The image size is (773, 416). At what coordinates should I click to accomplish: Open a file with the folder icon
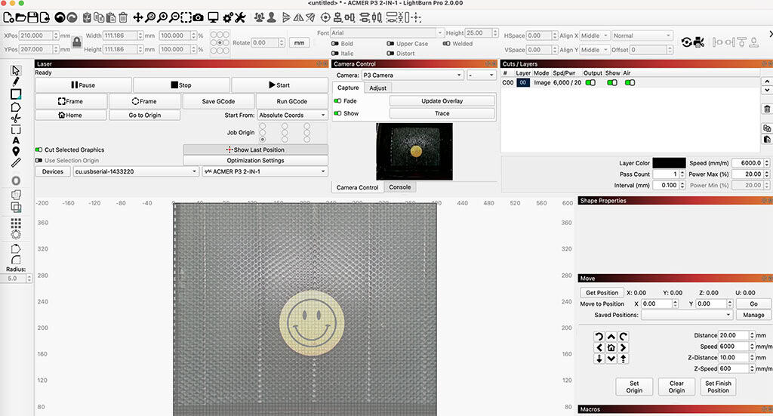[20, 18]
